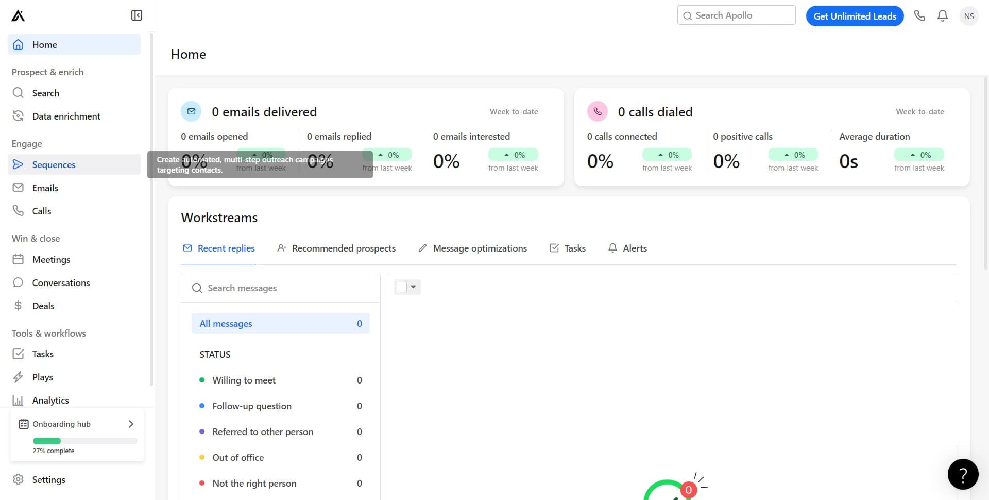989x500 pixels.
Task: Click Get Unlimited Leads button
Action: pyautogui.click(x=855, y=16)
